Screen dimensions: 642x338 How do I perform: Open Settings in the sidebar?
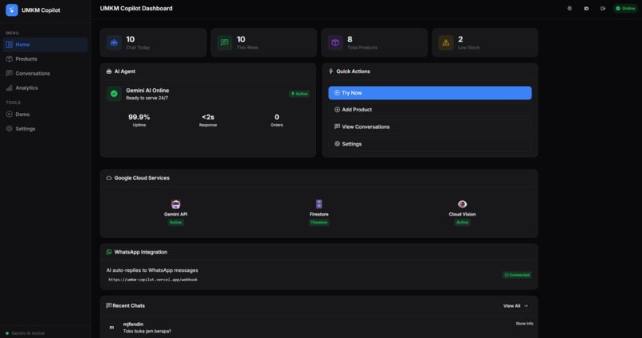(x=45, y=128)
